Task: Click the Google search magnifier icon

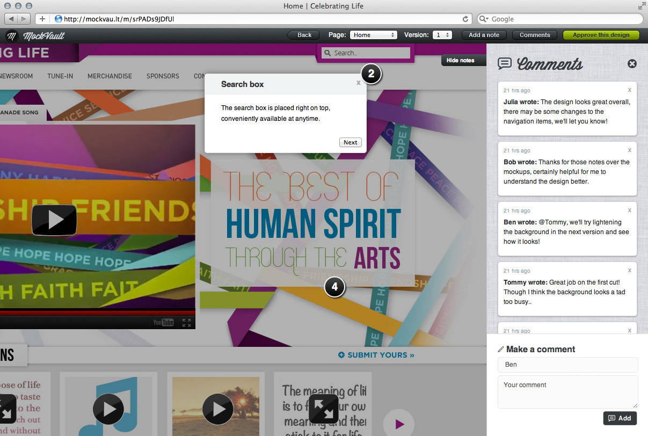Action: (x=483, y=19)
